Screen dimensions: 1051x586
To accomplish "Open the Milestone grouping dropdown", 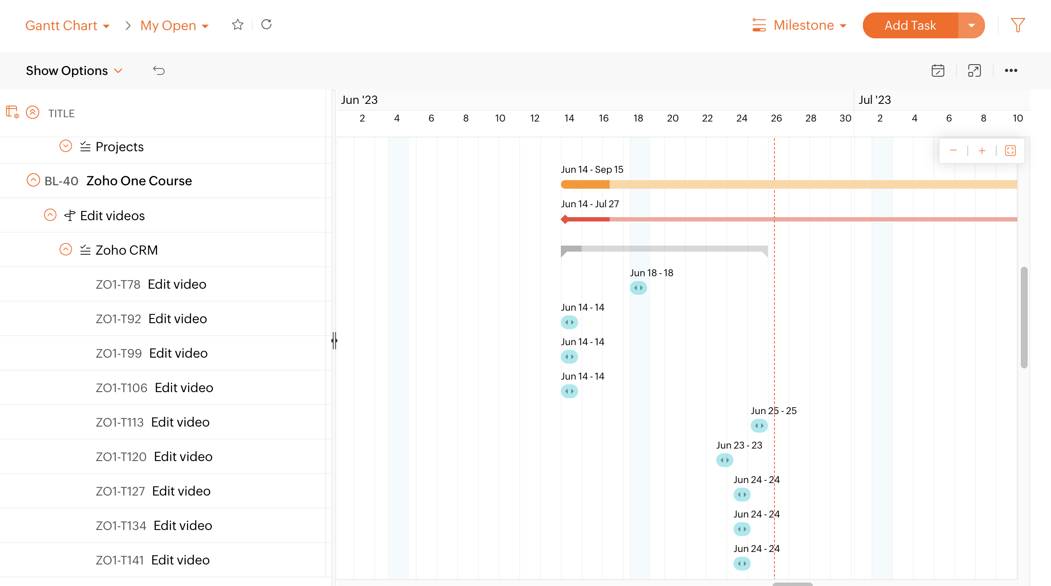I will coord(799,25).
